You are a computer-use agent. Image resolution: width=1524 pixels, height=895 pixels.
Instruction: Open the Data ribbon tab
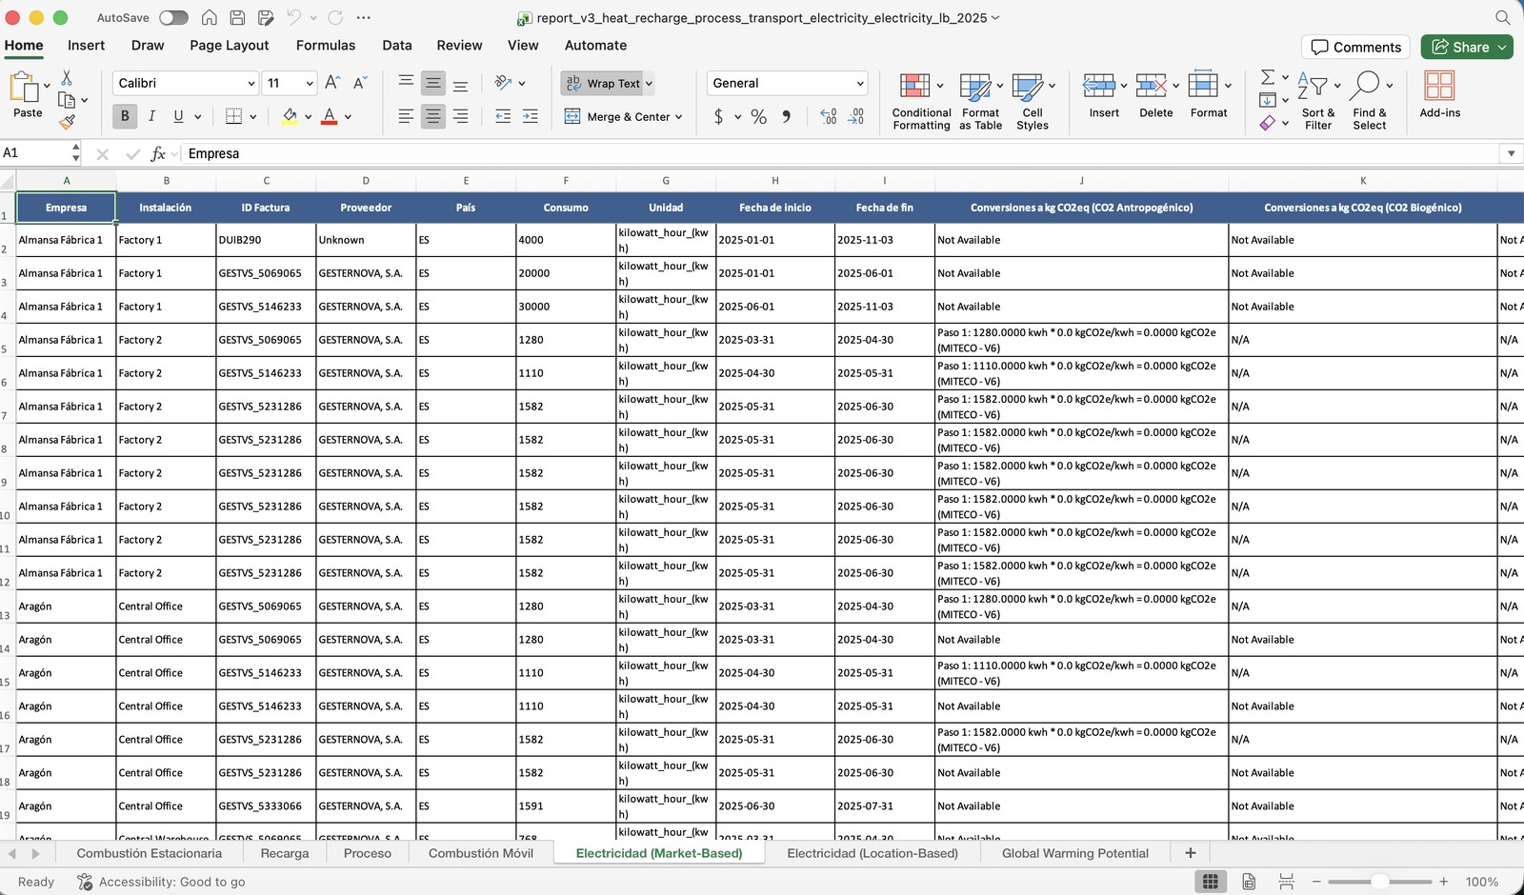pos(397,45)
